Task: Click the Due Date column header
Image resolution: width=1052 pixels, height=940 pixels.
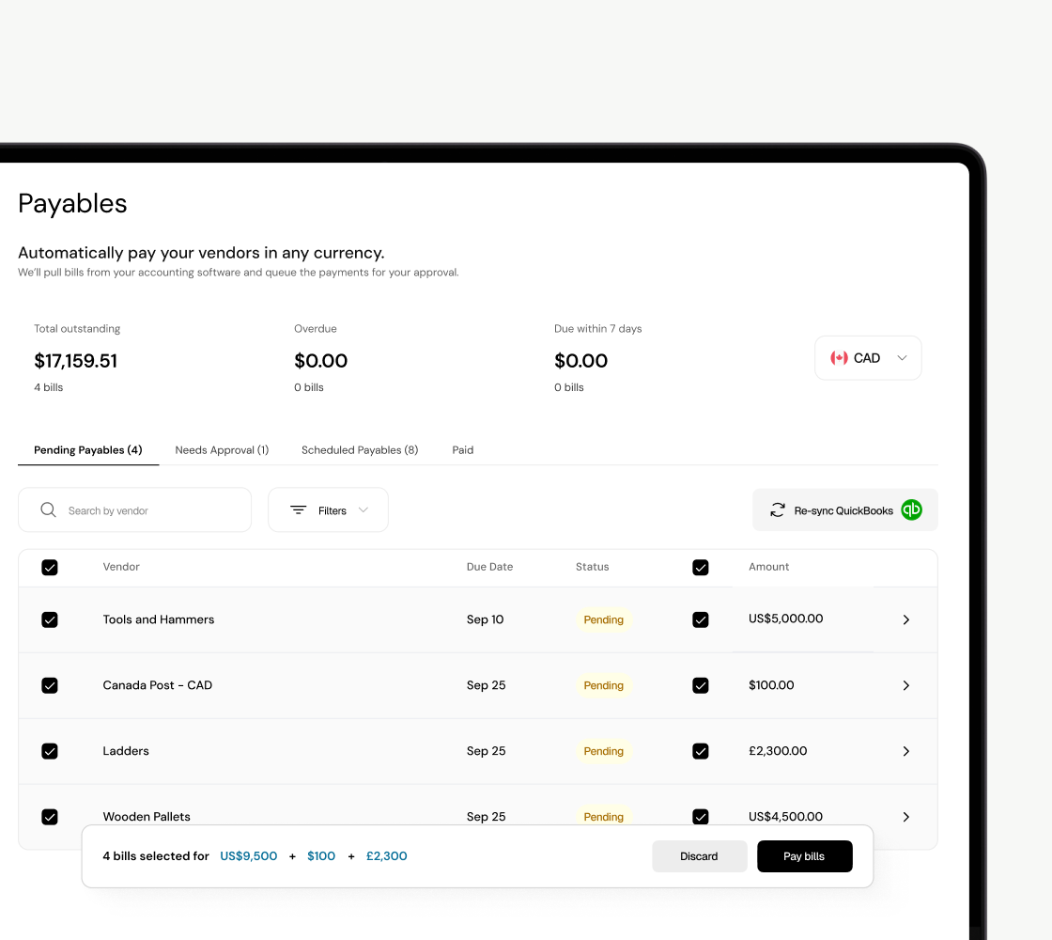Action: pos(489,567)
